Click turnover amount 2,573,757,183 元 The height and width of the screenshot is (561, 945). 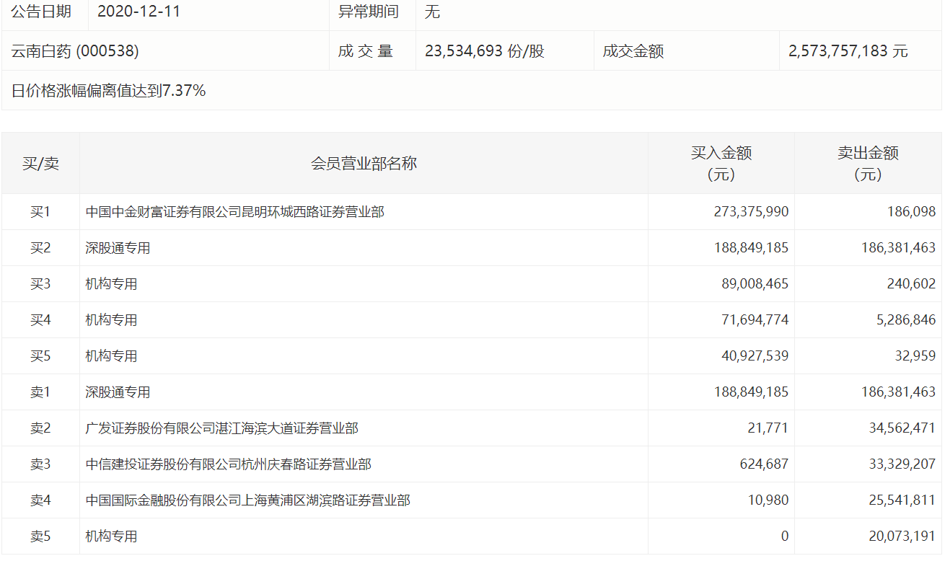848,51
